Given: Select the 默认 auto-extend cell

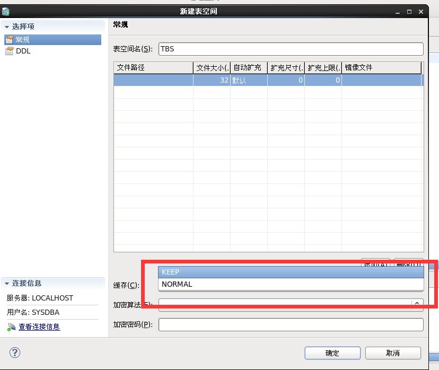Looking at the screenshot, I should point(249,81).
